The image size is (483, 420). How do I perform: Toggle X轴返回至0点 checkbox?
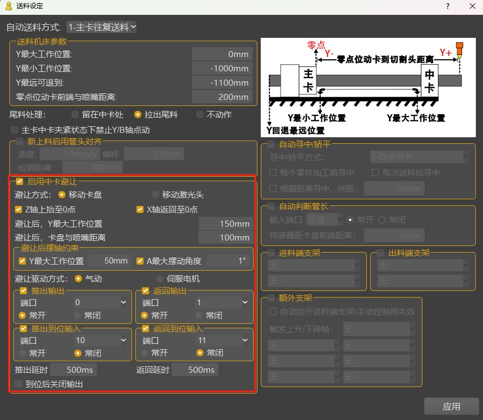coord(140,209)
